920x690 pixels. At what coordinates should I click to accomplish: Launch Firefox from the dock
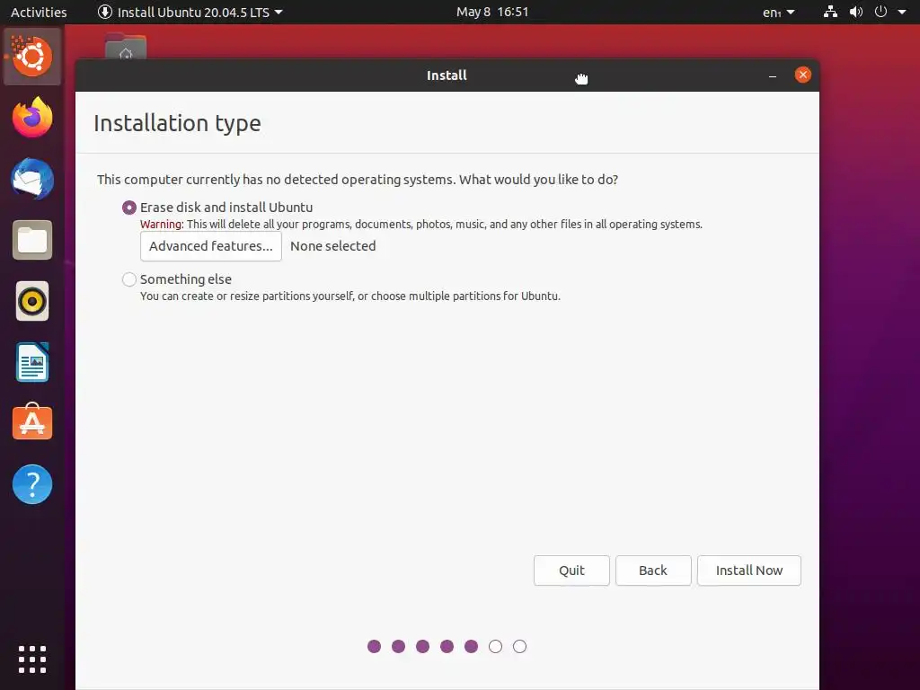click(x=32, y=118)
